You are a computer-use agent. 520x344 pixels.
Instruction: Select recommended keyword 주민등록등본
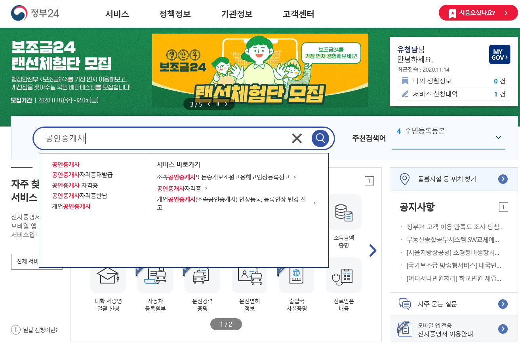425,130
